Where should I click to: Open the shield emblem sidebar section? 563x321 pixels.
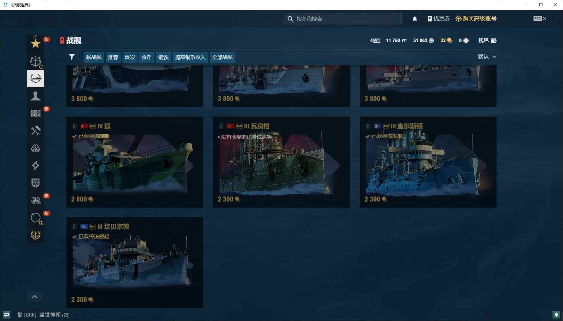35,183
